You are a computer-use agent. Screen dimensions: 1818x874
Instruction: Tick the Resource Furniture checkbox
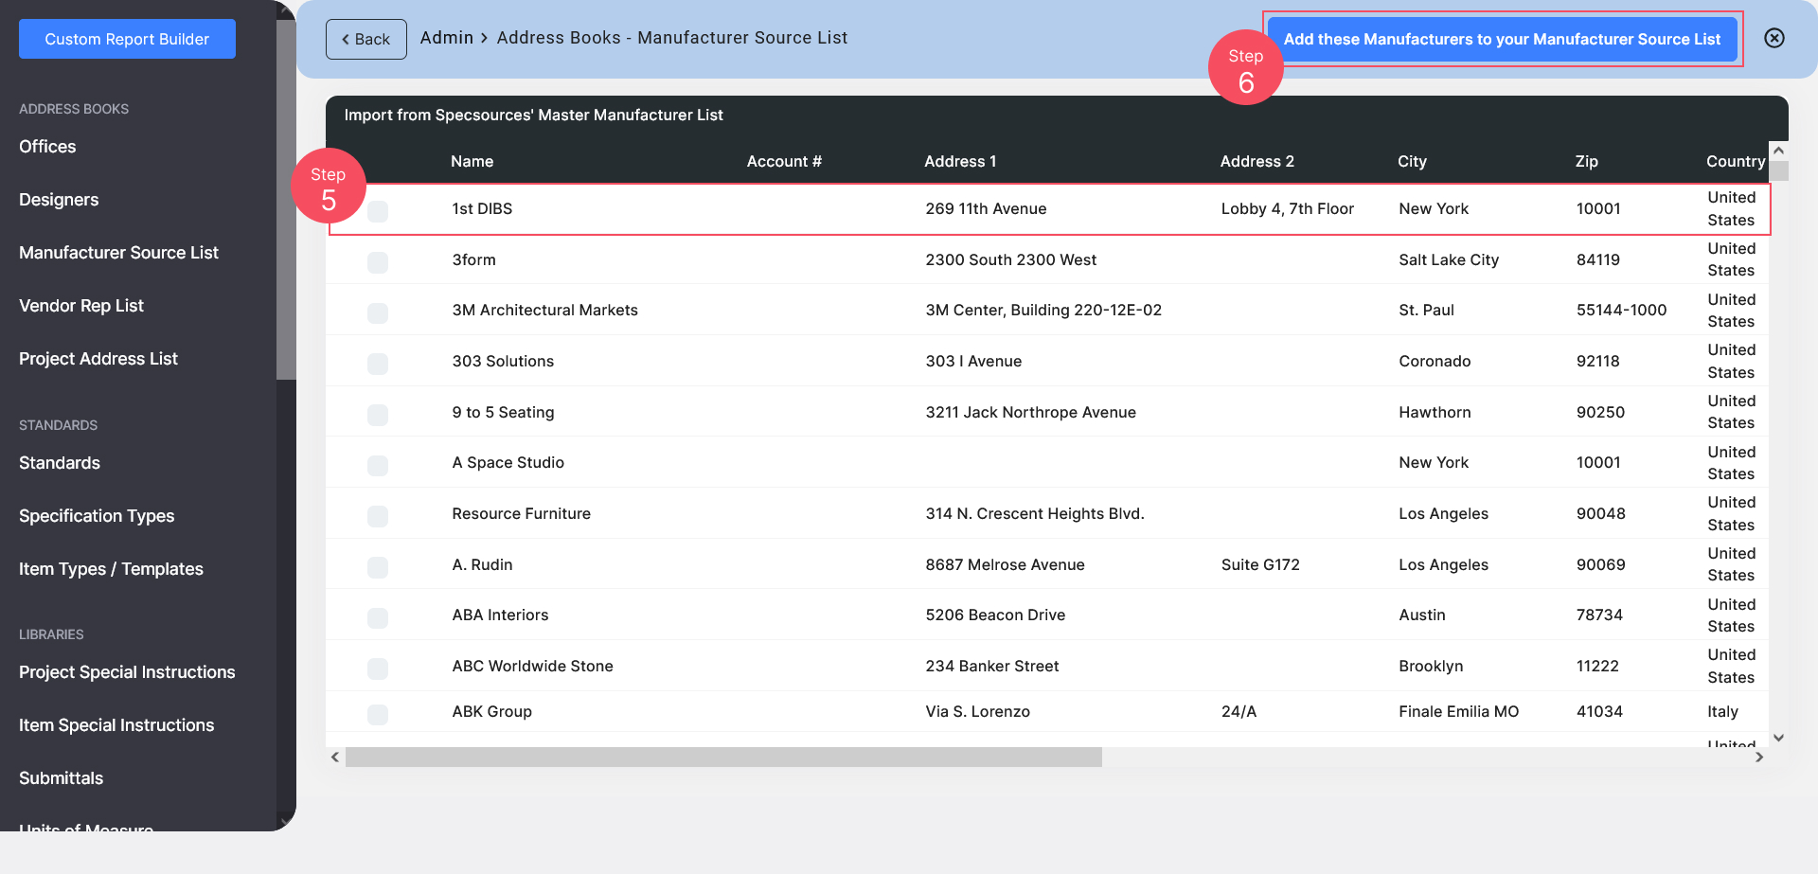point(378,515)
